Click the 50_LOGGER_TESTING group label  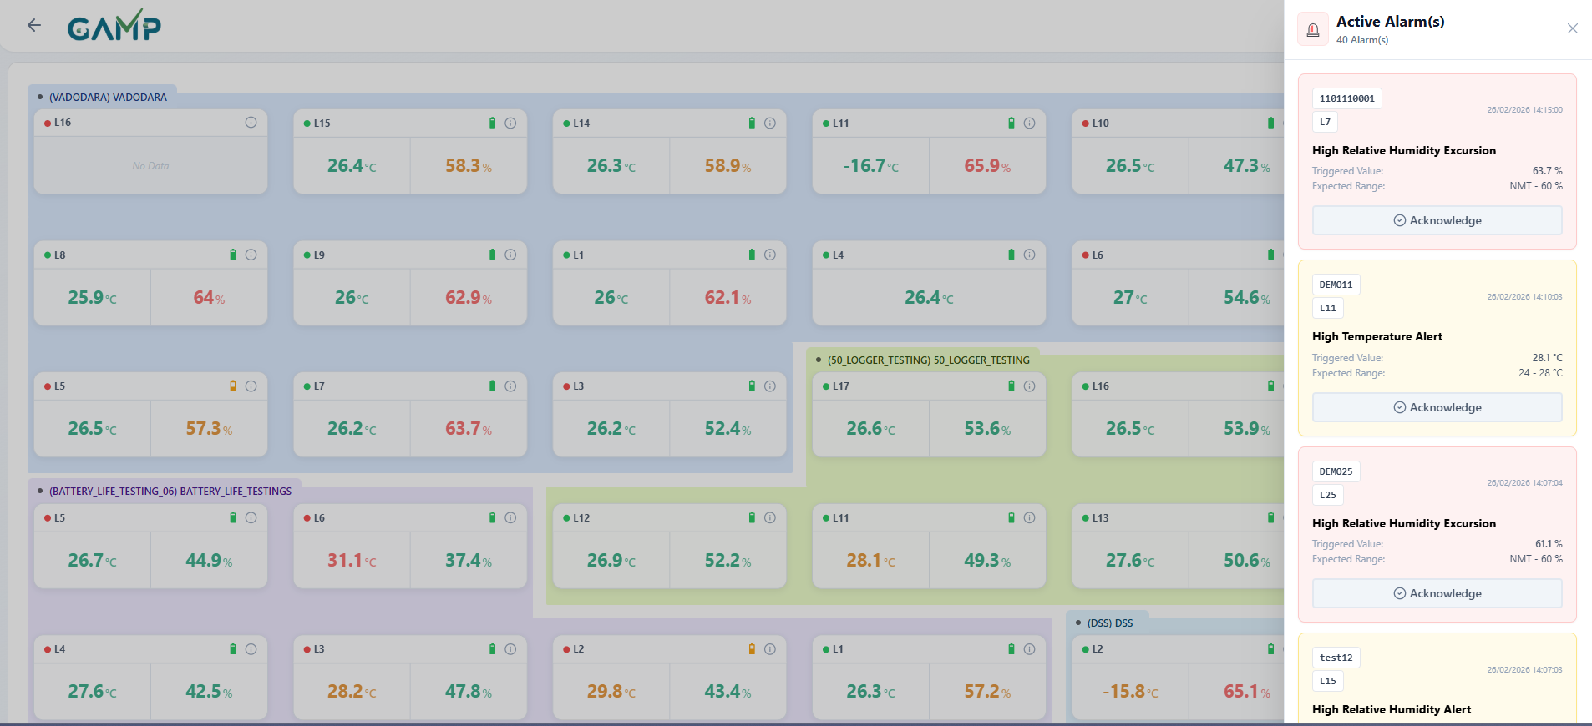point(929,360)
